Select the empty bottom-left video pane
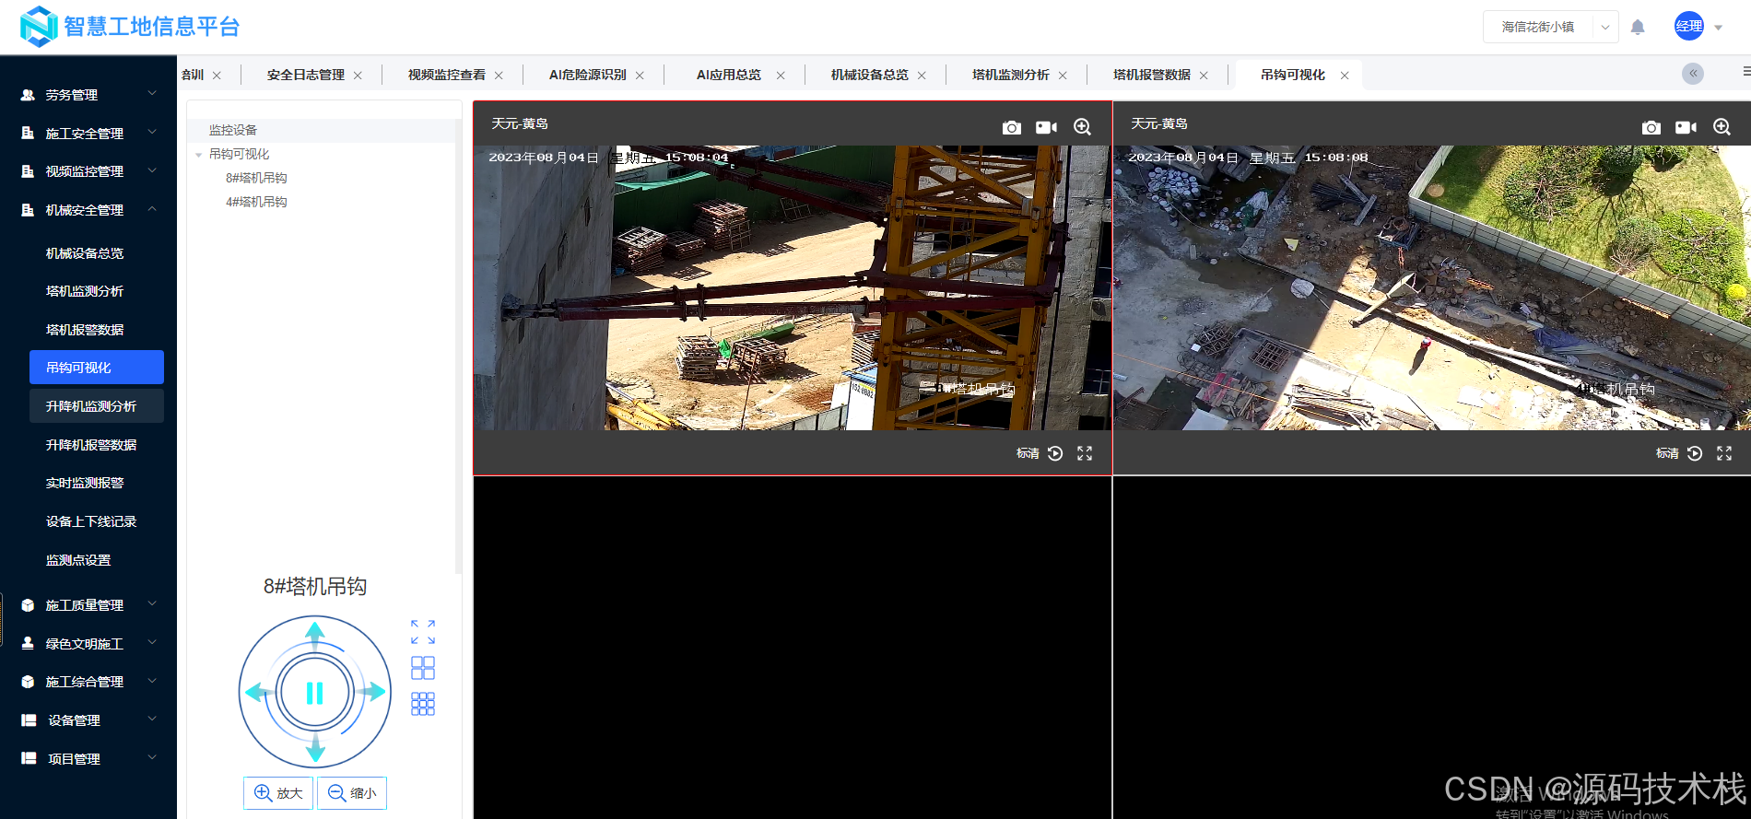1751x819 pixels. coord(793,648)
